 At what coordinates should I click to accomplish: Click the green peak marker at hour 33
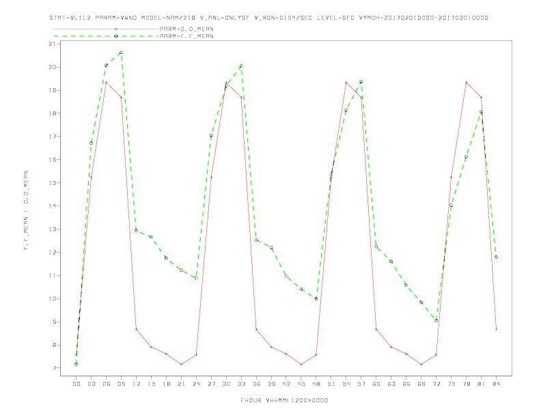click(241, 66)
